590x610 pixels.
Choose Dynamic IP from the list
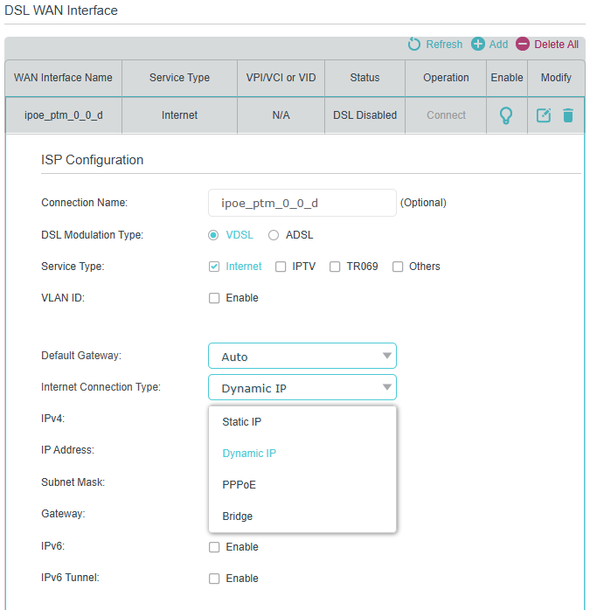[x=302, y=454]
